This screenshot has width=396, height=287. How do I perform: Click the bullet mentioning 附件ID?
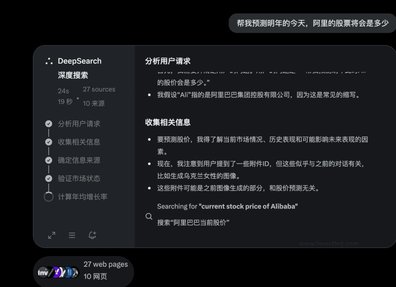coord(261,170)
